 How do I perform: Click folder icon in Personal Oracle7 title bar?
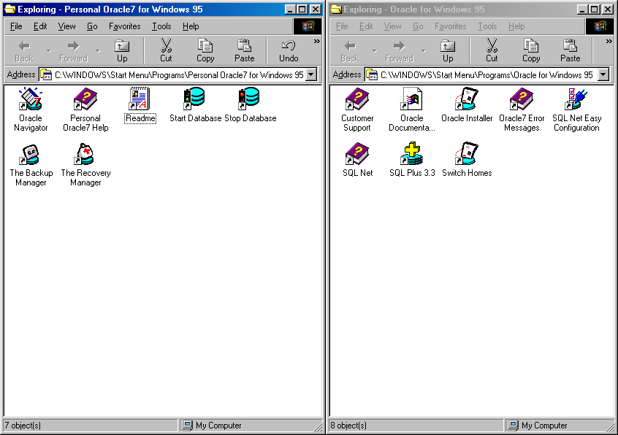click(x=9, y=9)
